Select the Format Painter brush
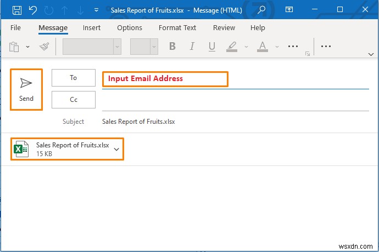The image size is (379, 252). click(44, 47)
